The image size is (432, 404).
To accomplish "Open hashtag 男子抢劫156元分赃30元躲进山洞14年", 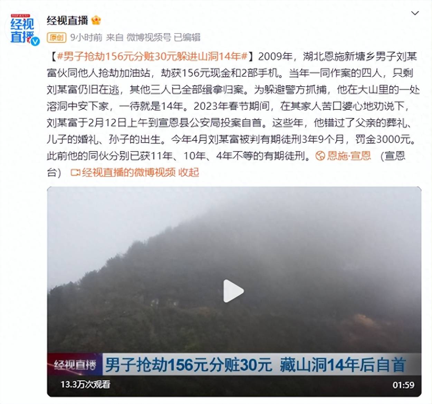I will coord(152,56).
